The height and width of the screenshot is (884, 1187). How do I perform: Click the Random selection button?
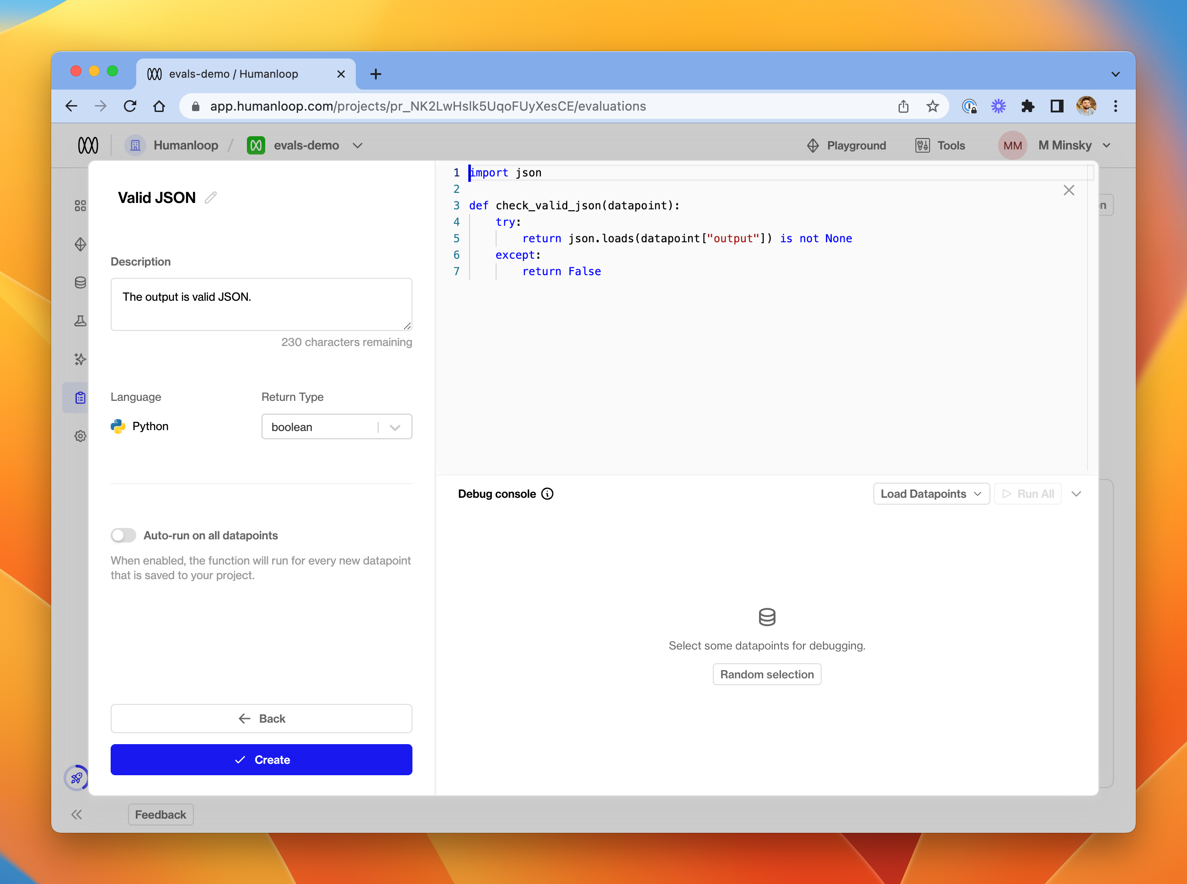tap(766, 674)
